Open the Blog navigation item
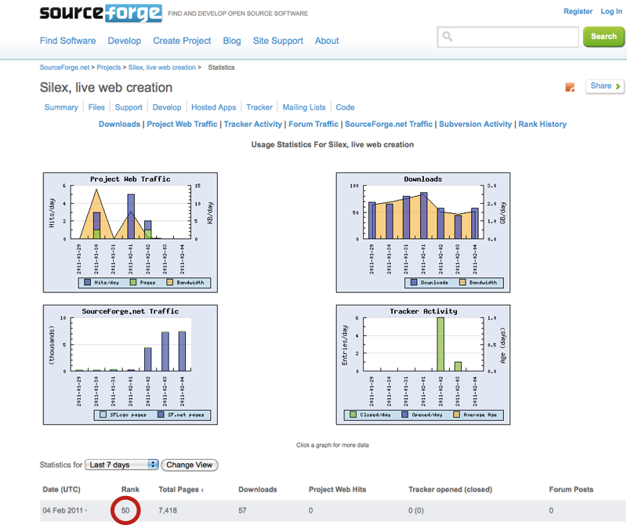Image resolution: width=627 pixels, height=525 pixels. pyautogui.click(x=232, y=41)
